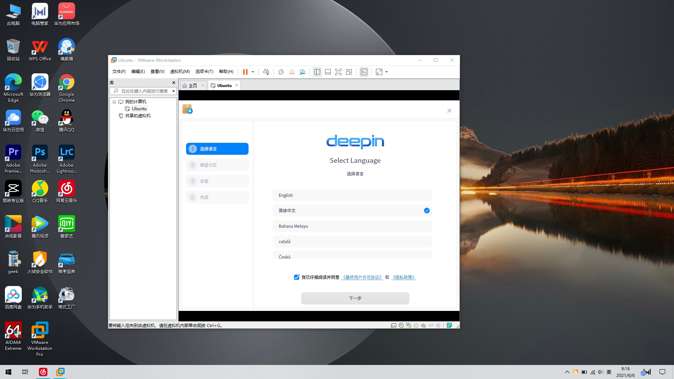Choose English as installer language
The image size is (674, 379).
pos(352,195)
